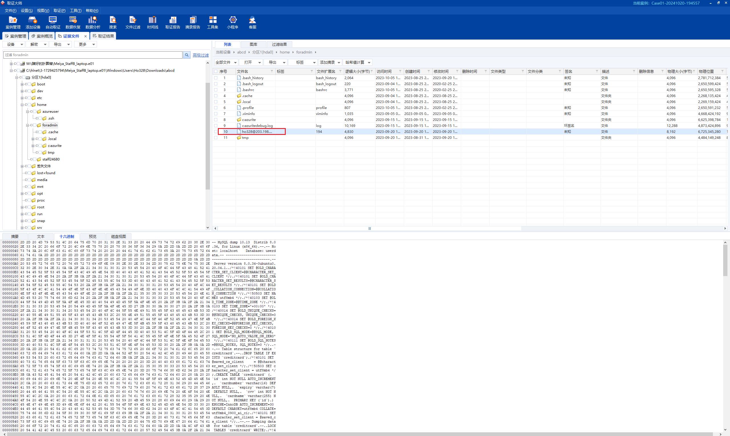The width and height of the screenshot is (730, 436).
Task: Click the filter icon on 标签 column
Action: point(312,71)
